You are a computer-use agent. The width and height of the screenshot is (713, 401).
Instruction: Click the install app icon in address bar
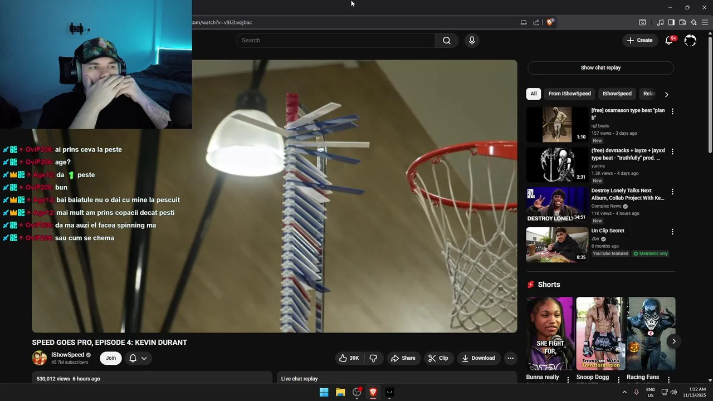(524, 22)
